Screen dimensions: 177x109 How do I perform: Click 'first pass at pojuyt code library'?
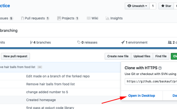(x=50, y=108)
